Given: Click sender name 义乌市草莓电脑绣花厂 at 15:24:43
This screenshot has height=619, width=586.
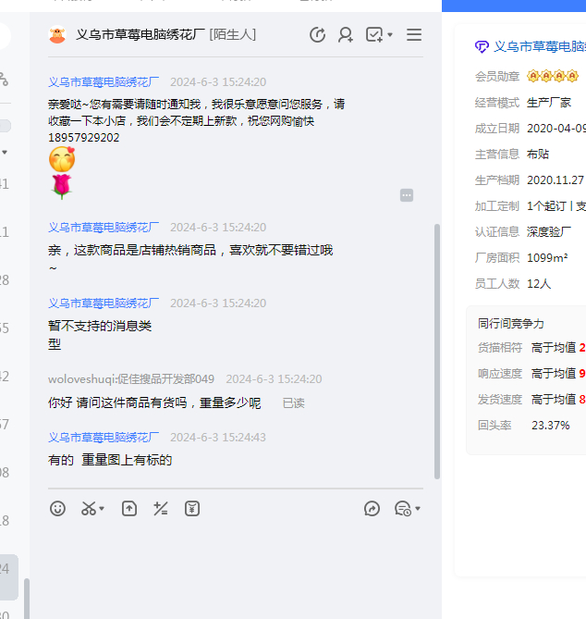Looking at the screenshot, I should click(x=104, y=438).
